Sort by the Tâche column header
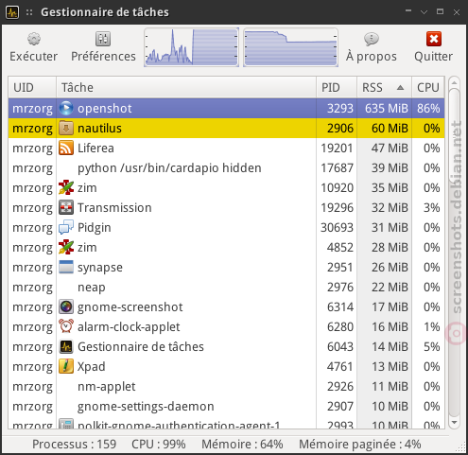468x455 pixels. click(x=186, y=87)
